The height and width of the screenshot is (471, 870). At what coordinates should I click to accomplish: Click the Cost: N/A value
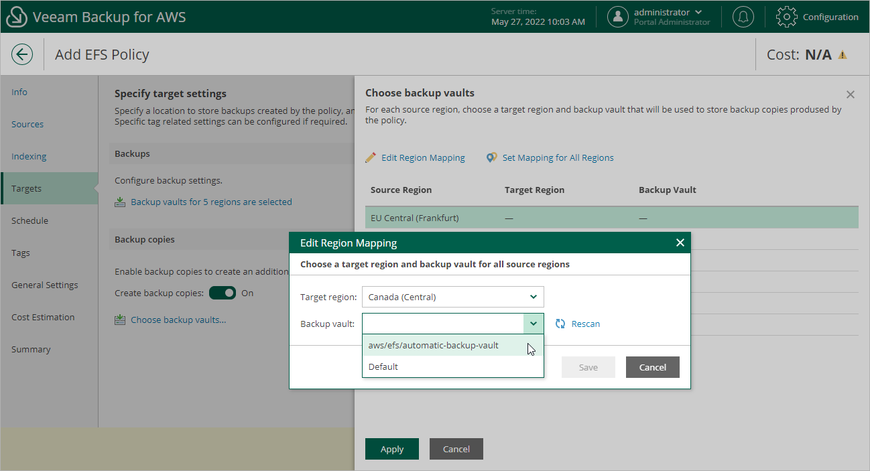(x=818, y=55)
